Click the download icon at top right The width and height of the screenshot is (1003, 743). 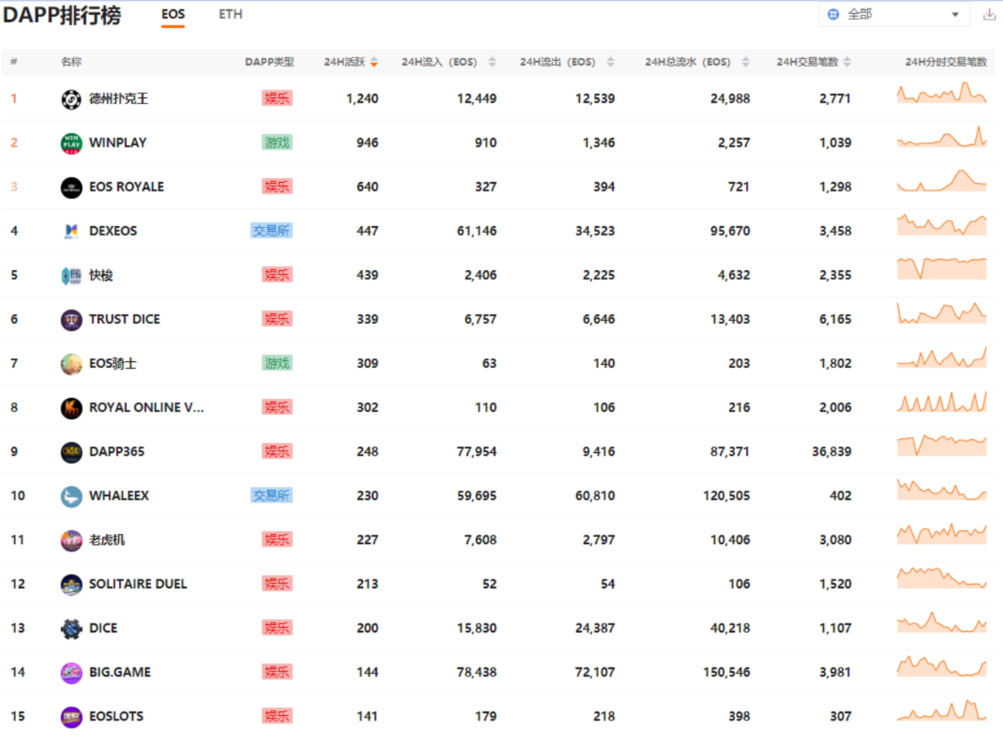coord(989,14)
